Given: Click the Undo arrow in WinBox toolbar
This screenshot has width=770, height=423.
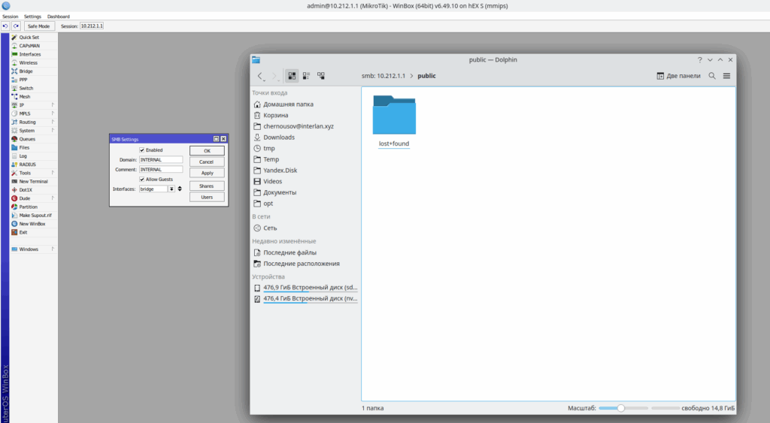Looking at the screenshot, I should pos(5,26).
